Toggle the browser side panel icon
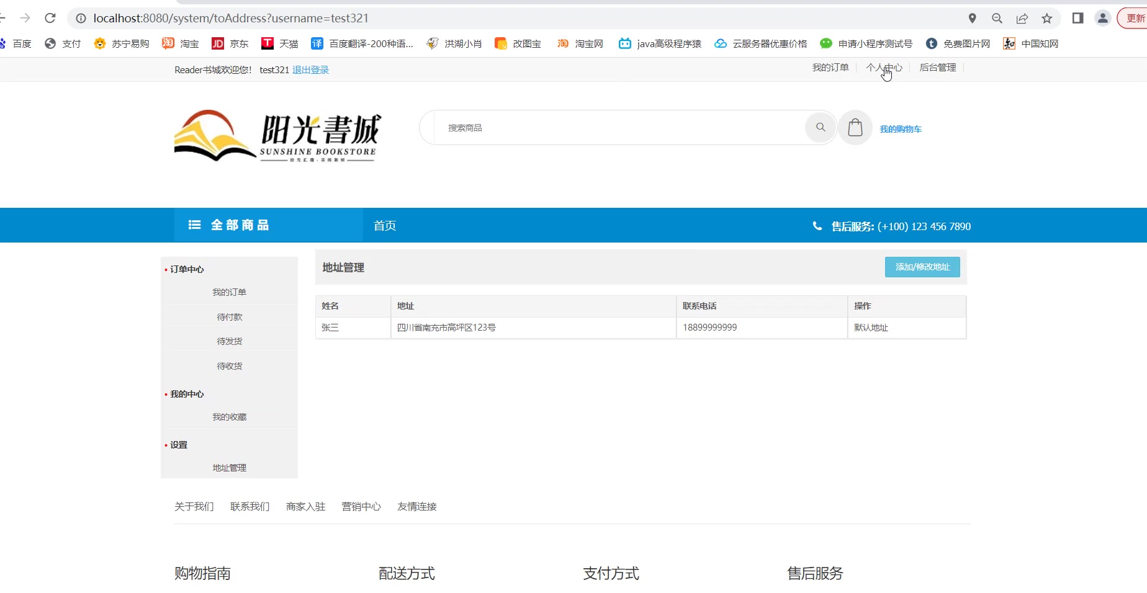This screenshot has height=593, width=1147. point(1077,18)
